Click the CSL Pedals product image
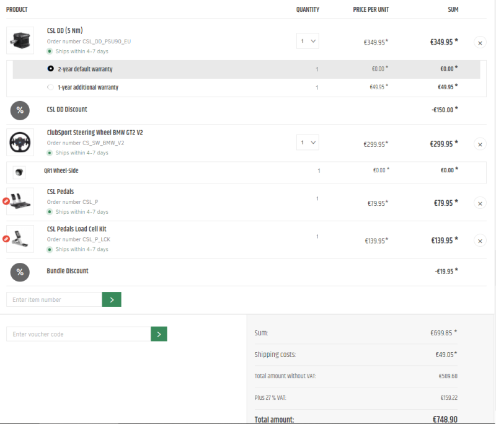 tap(20, 201)
